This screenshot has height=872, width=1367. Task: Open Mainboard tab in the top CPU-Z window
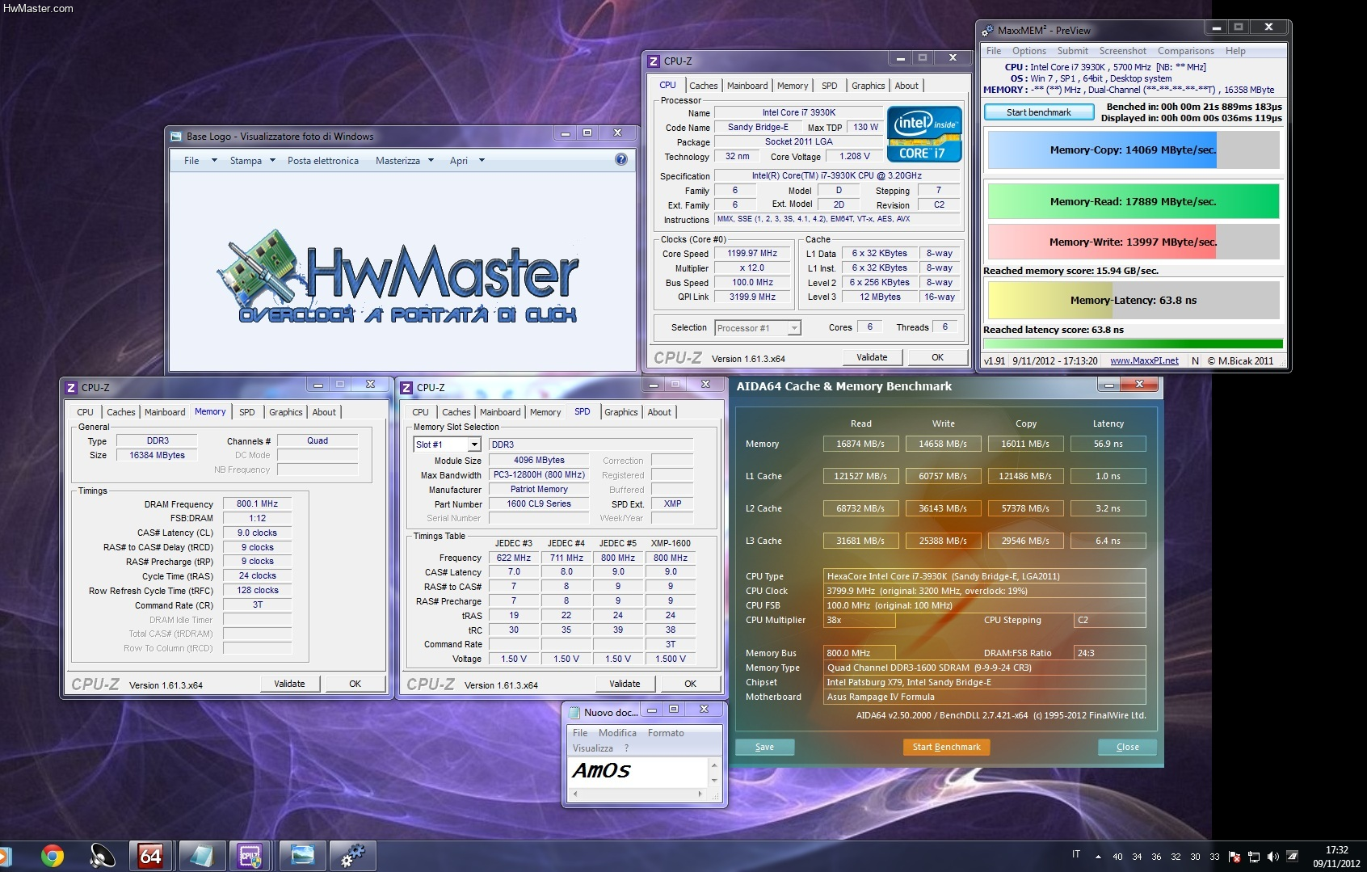click(x=747, y=86)
